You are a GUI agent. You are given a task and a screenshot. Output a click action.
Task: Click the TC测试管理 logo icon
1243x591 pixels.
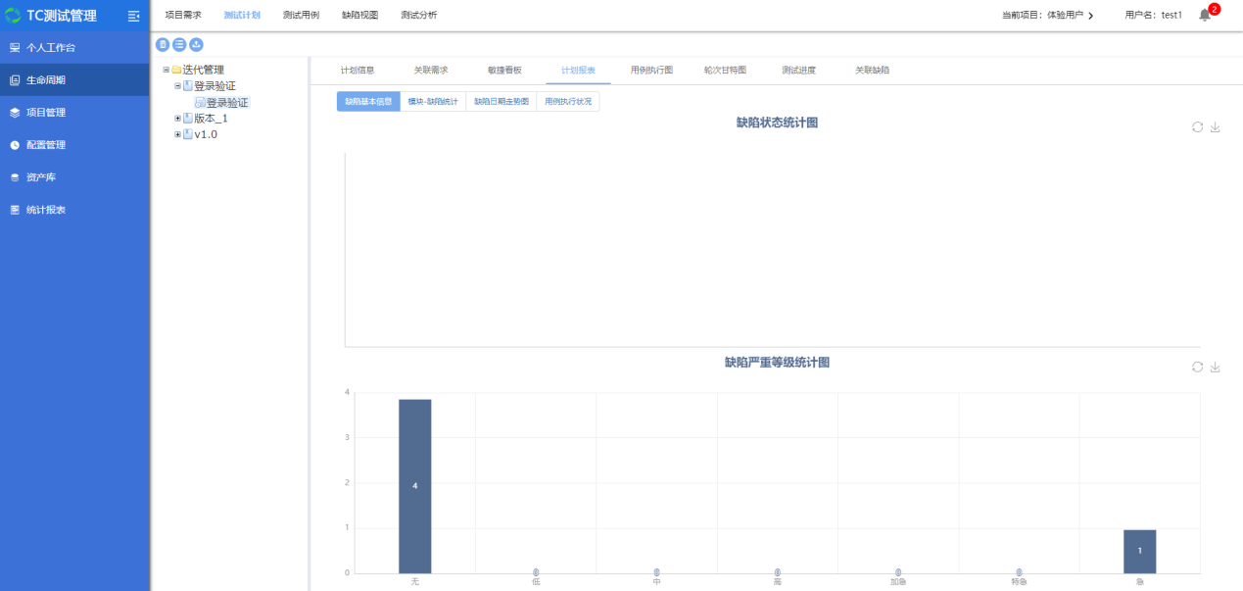(x=13, y=16)
